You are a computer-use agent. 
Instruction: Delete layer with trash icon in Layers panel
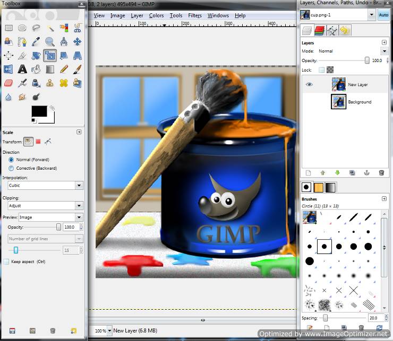click(x=381, y=173)
